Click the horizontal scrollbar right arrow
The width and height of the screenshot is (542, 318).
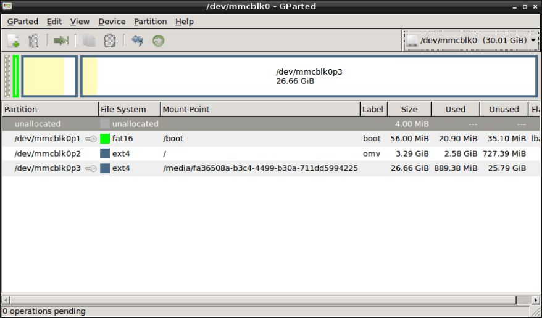click(535, 300)
